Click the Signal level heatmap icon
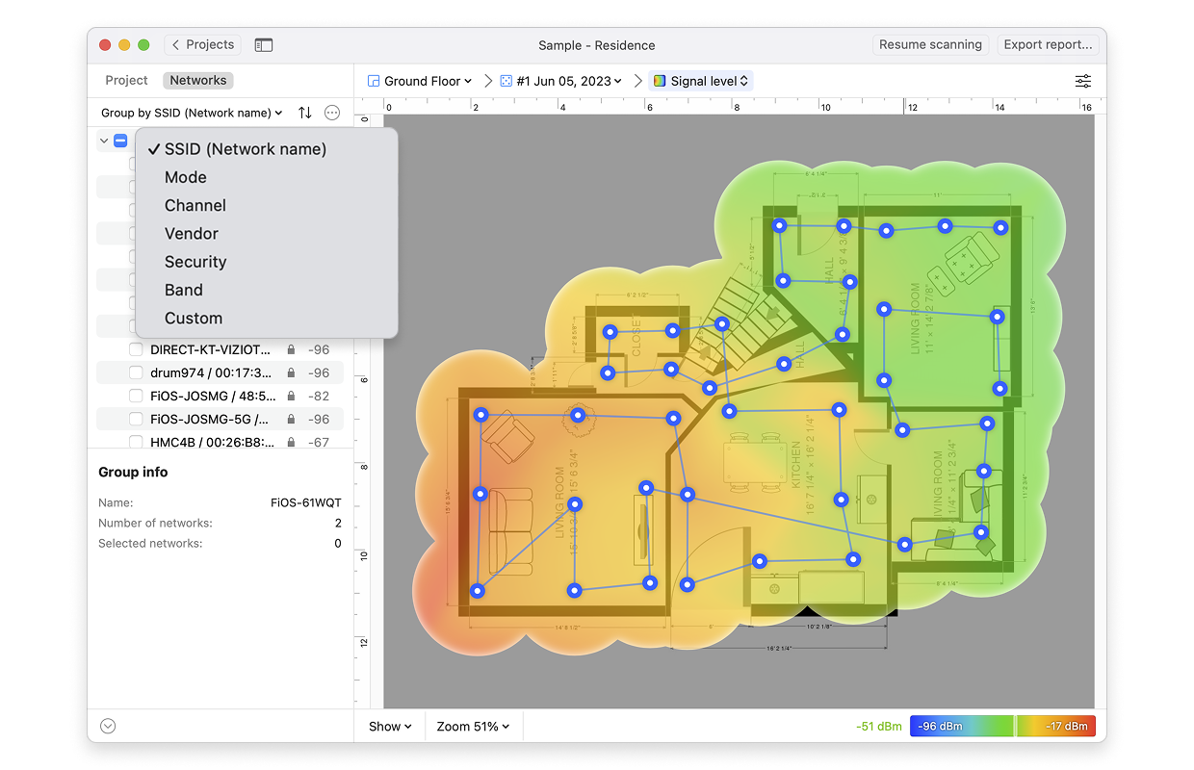This screenshot has height=770, width=1194. pyautogui.click(x=660, y=81)
